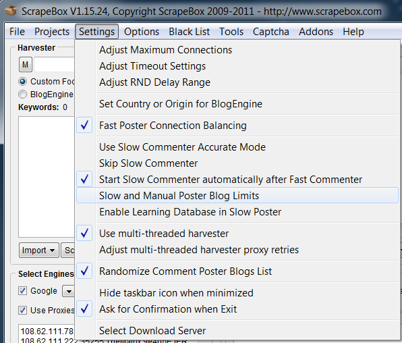Open the Addons menu
Screen dimensions: 402x343
(x=316, y=32)
